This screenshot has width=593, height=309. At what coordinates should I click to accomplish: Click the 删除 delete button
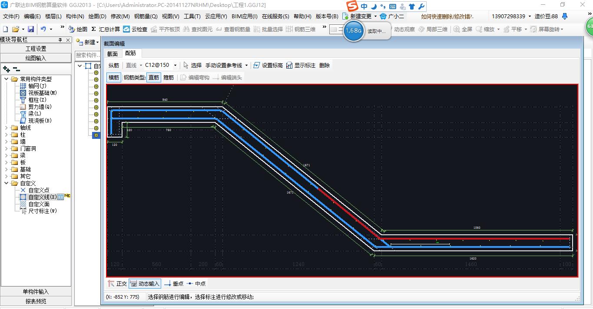(325, 65)
